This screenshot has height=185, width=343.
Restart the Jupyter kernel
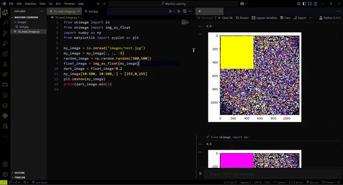[242, 18]
